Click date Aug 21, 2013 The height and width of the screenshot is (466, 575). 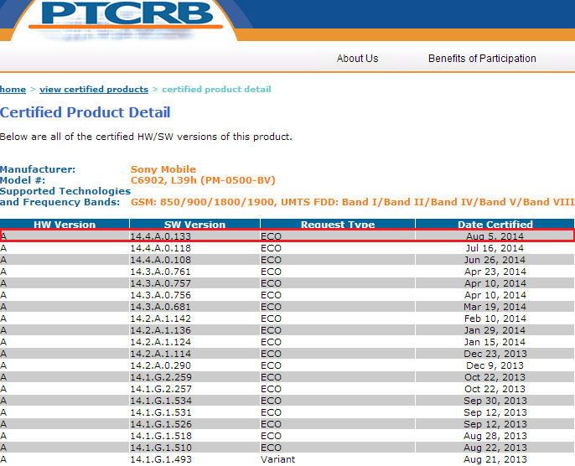[495, 459]
